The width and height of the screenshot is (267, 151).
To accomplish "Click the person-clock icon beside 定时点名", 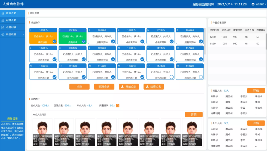I will pyautogui.click(x=3, y=20).
